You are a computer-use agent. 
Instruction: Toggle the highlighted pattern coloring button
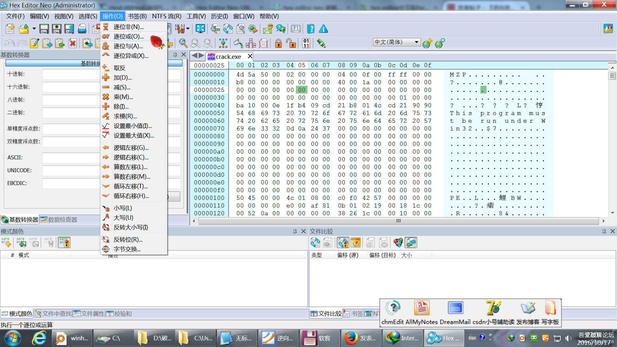[64, 243]
